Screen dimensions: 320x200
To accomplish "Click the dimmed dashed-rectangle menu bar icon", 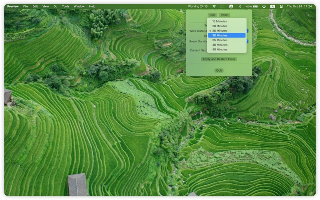I will 222,6.
